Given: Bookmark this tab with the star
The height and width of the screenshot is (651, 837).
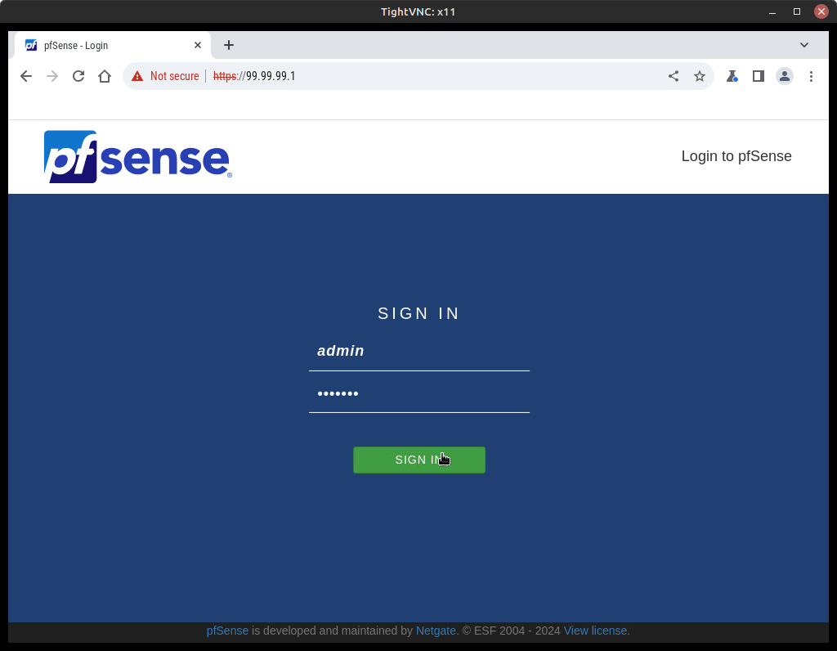Looking at the screenshot, I should 700,76.
